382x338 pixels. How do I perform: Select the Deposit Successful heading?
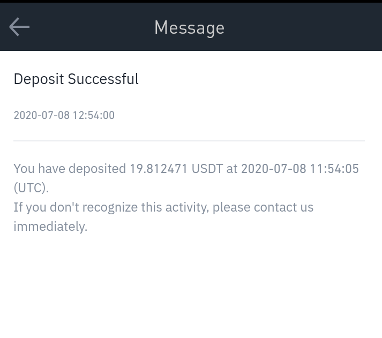coord(76,79)
